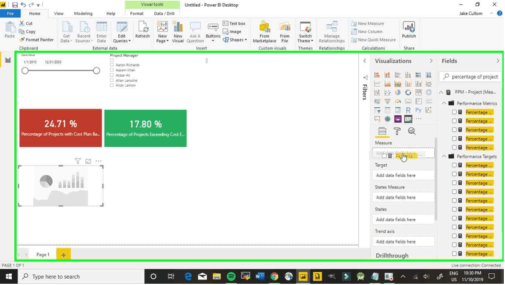Click the Fields search box
The image size is (505, 285).
[x=470, y=77]
